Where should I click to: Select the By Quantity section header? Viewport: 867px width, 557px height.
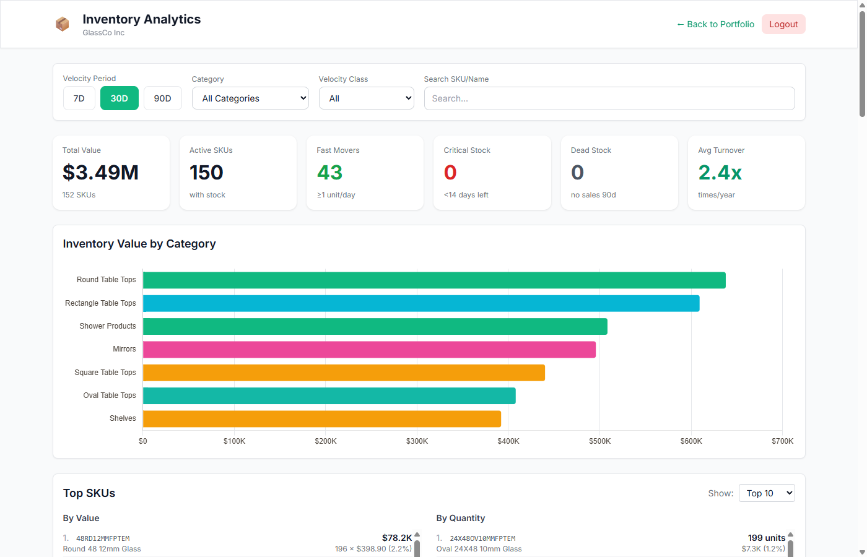(460, 518)
